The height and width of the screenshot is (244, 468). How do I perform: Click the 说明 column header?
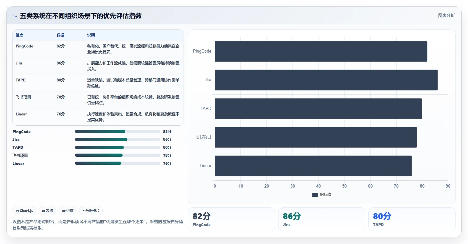pyautogui.click(x=91, y=35)
